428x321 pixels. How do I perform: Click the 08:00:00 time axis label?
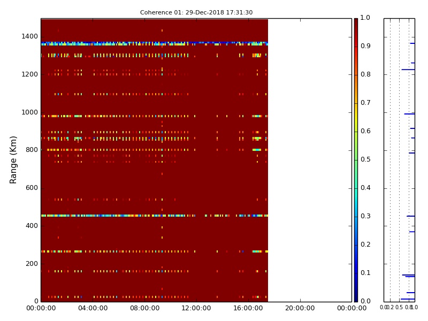point(144,308)
